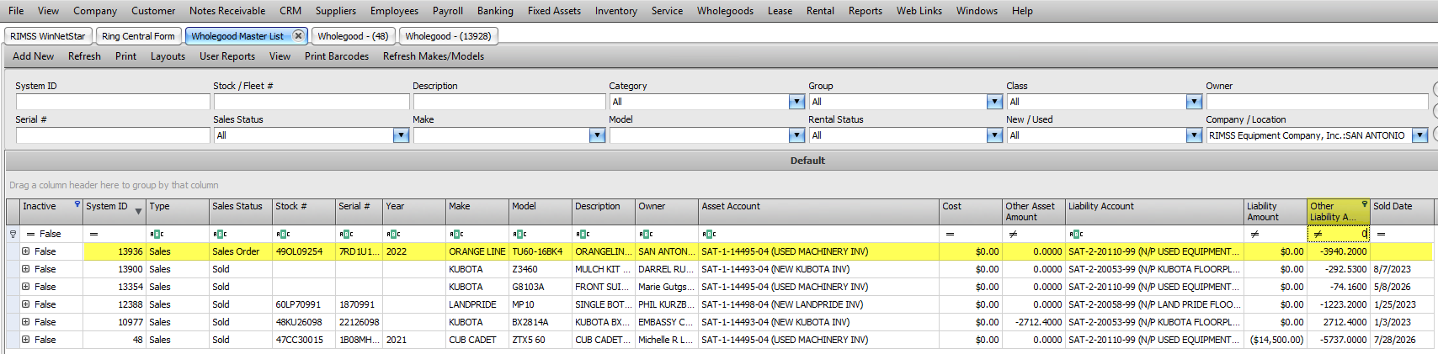Open Layouts in toolbar
Screen dimensions: 1438x354
(168, 56)
